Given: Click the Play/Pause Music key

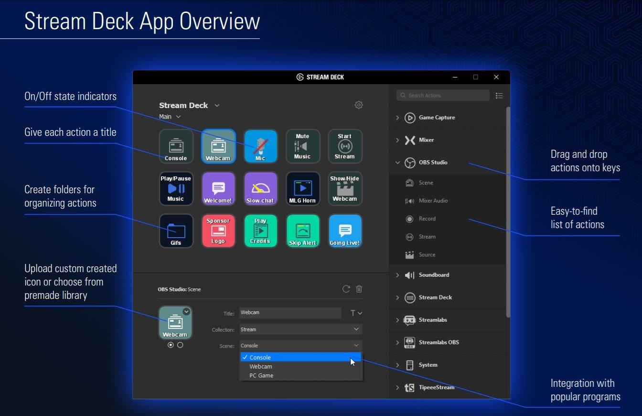Looking at the screenshot, I should point(176,188).
